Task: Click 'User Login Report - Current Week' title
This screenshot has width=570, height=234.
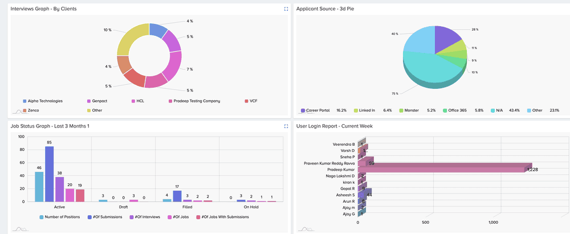Action: [x=335, y=126]
